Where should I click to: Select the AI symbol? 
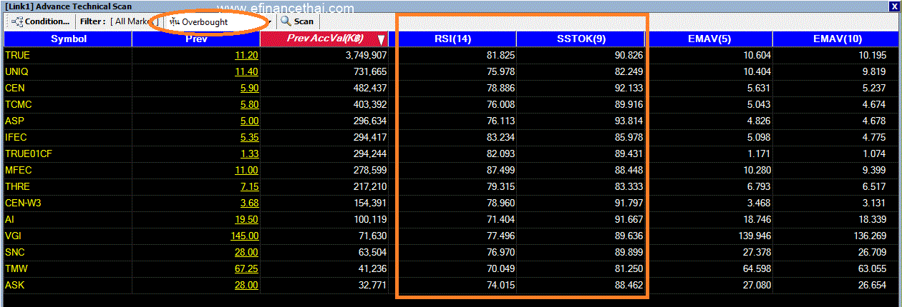[x=9, y=219]
